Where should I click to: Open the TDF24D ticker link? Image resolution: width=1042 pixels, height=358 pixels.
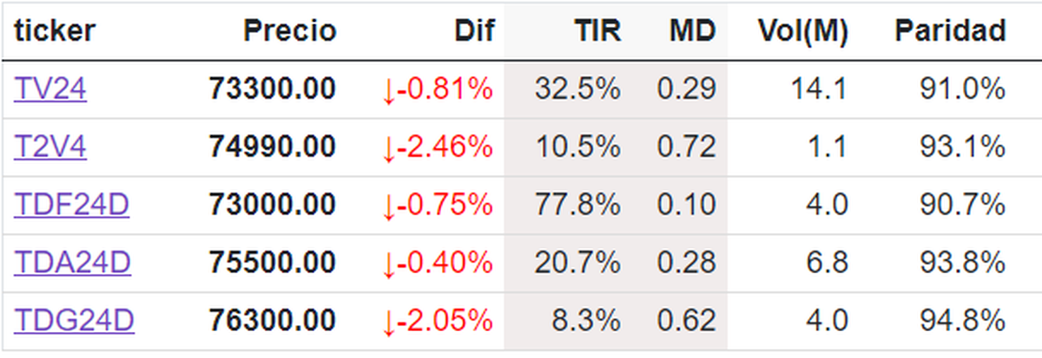click(x=71, y=205)
